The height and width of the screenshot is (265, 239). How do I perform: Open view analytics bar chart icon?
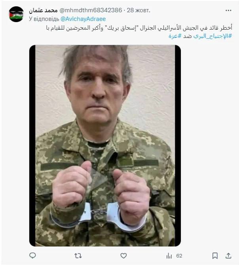point(169,256)
